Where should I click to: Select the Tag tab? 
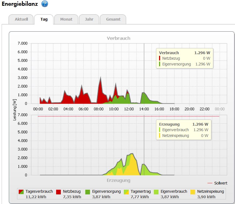pyautogui.click(x=44, y=20)
